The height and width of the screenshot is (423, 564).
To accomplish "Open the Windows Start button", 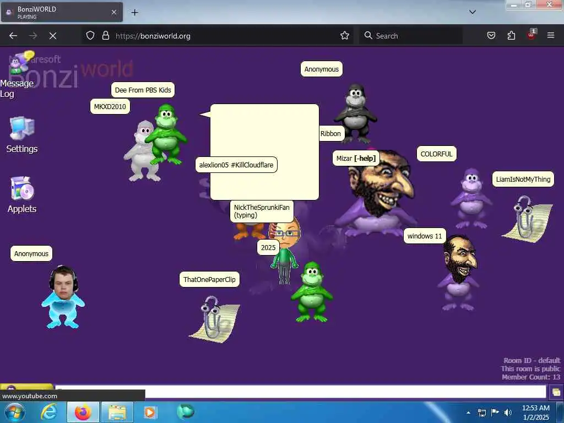I will 15,412.
